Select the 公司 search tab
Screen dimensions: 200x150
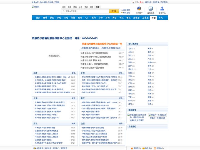(x=81, y=7)
